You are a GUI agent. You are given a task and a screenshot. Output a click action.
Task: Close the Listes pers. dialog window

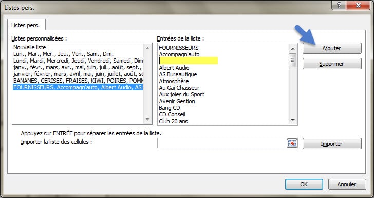(x=358, y=5)
